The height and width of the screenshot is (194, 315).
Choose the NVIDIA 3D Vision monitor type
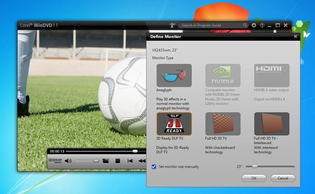tap(223, 75)
